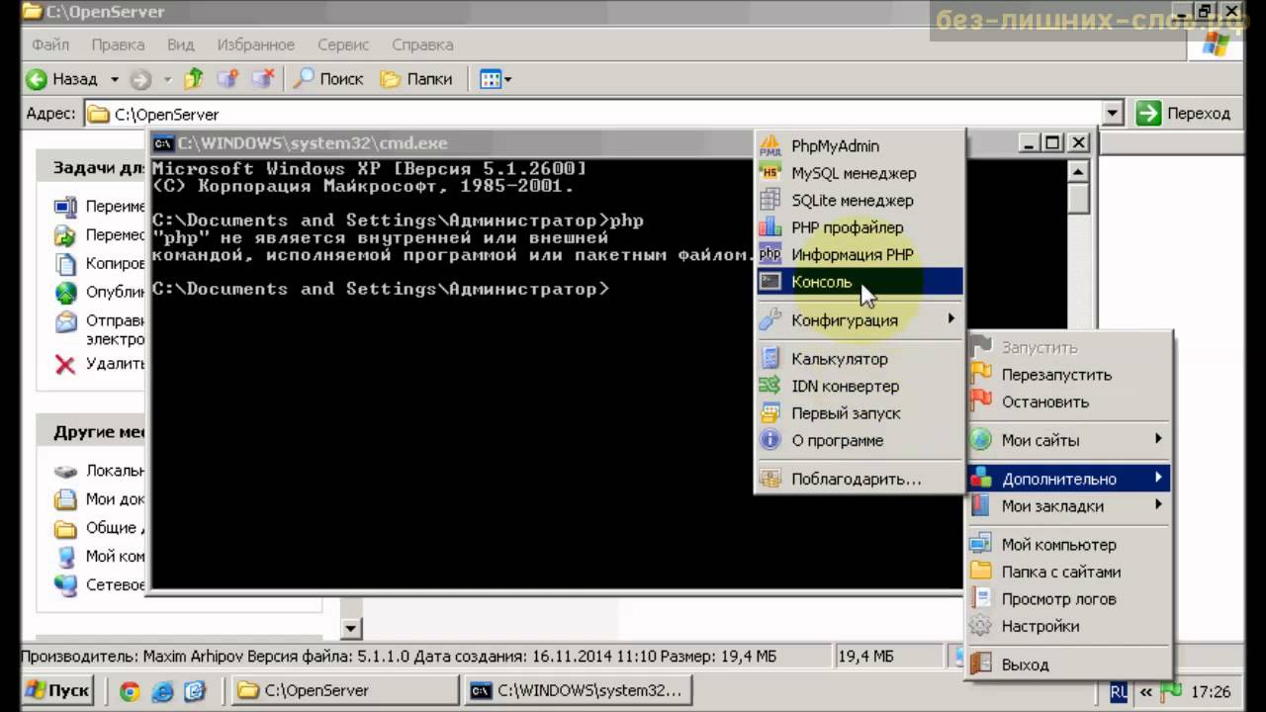Open the Правка menu

(119, 44)
